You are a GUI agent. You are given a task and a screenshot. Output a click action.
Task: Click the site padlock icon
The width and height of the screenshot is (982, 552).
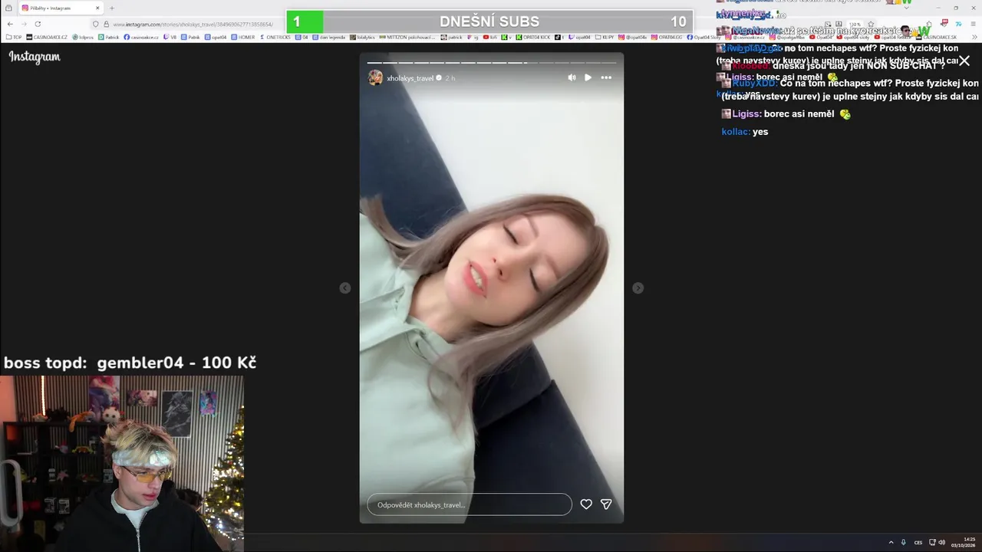(x=106, y=24)
